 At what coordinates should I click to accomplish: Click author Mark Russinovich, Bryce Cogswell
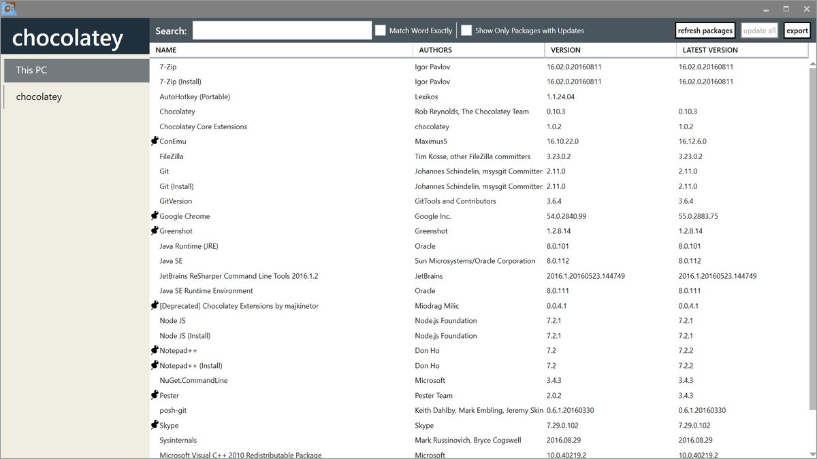point(468,441)
